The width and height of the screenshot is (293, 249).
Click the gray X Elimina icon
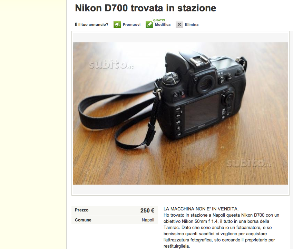click(x=179, y=24)
